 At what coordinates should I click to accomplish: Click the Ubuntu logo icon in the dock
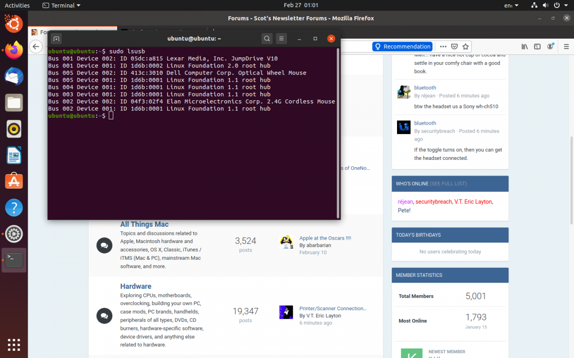14,23
